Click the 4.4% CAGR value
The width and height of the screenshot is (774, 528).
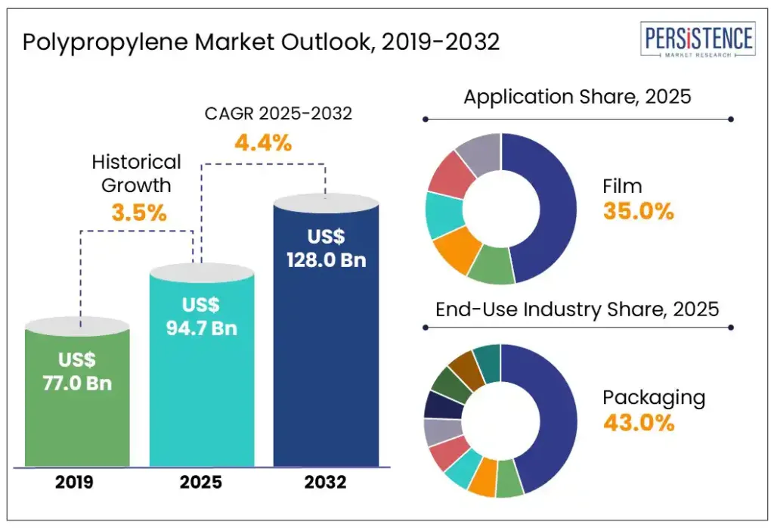(x=263, y=143)
